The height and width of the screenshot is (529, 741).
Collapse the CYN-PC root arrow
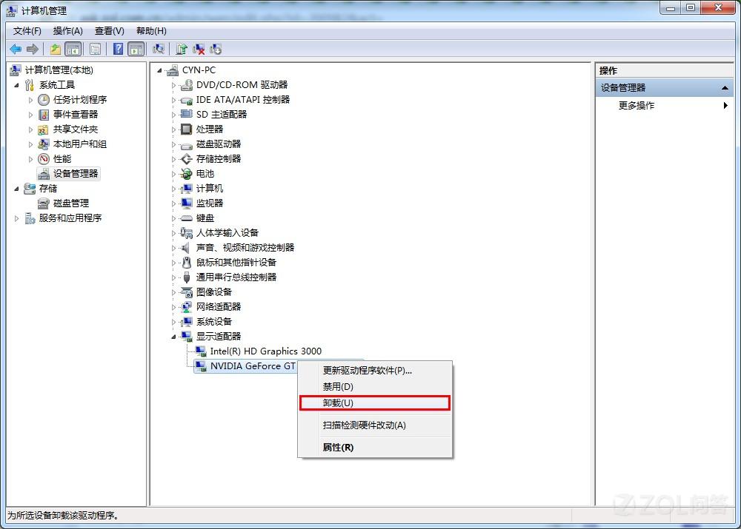(160, 71)
